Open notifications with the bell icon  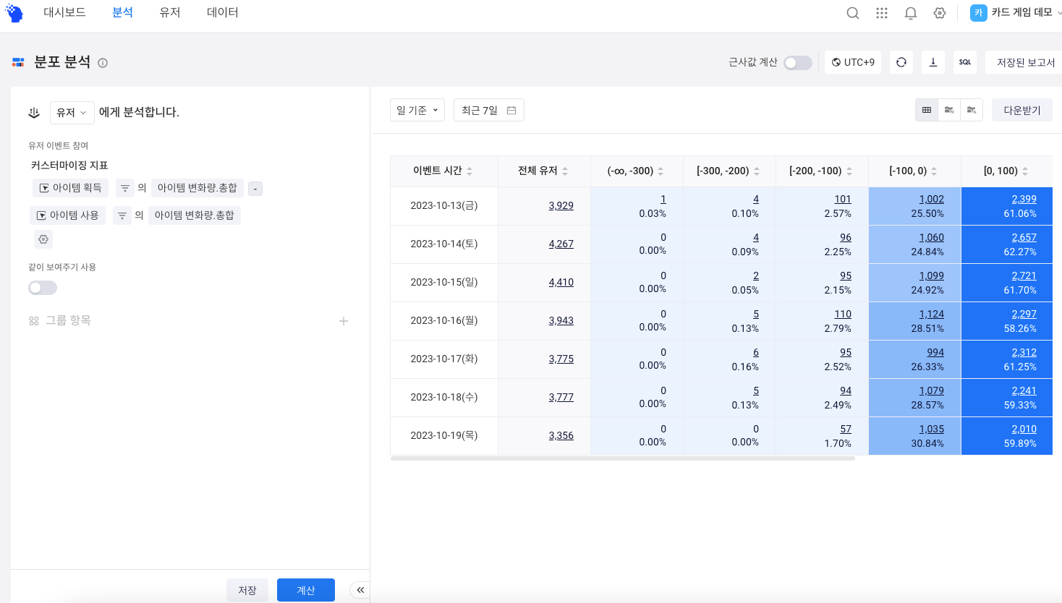click(910, 12)
